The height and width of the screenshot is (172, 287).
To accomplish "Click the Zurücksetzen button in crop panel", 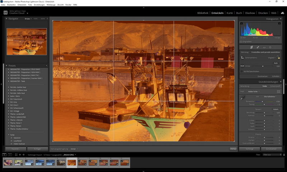I will (263, 76).
